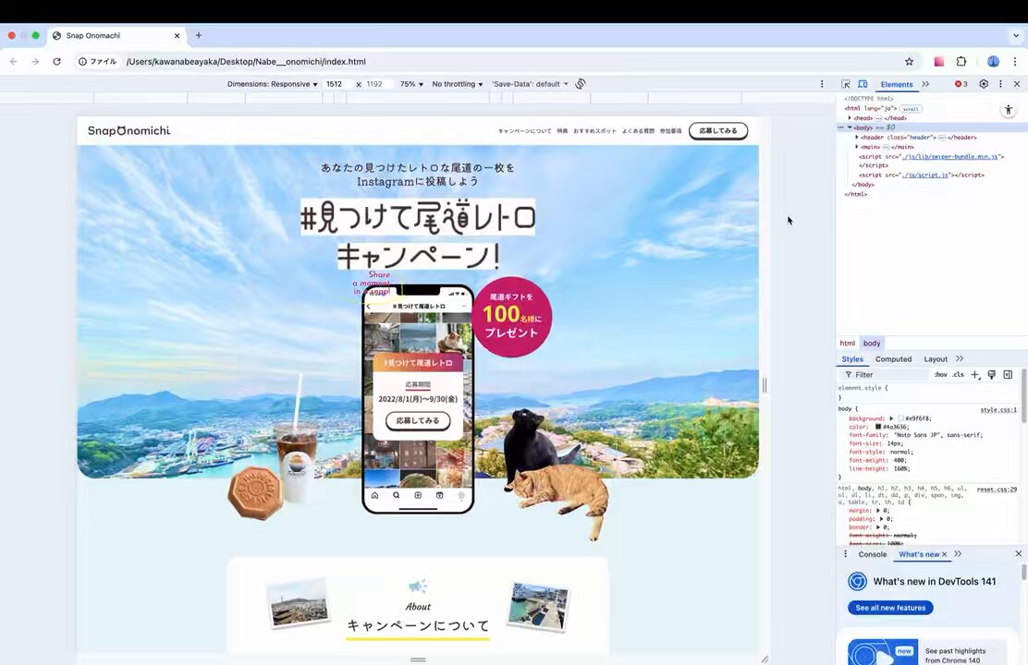Show more drawer tabs after What's new
Image resolution: width=1028 pixels, height=665 pixels.
pos(958,554)
